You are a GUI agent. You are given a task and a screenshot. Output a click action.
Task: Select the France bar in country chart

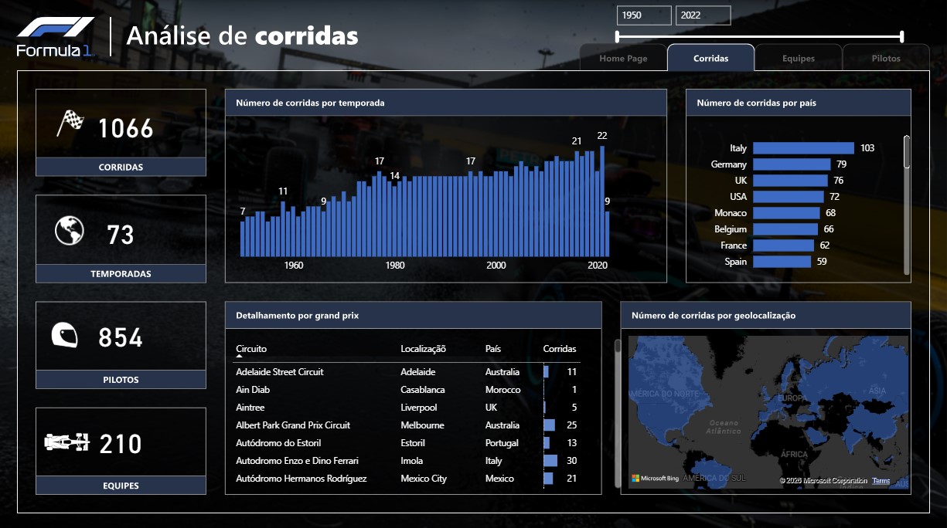783,245
